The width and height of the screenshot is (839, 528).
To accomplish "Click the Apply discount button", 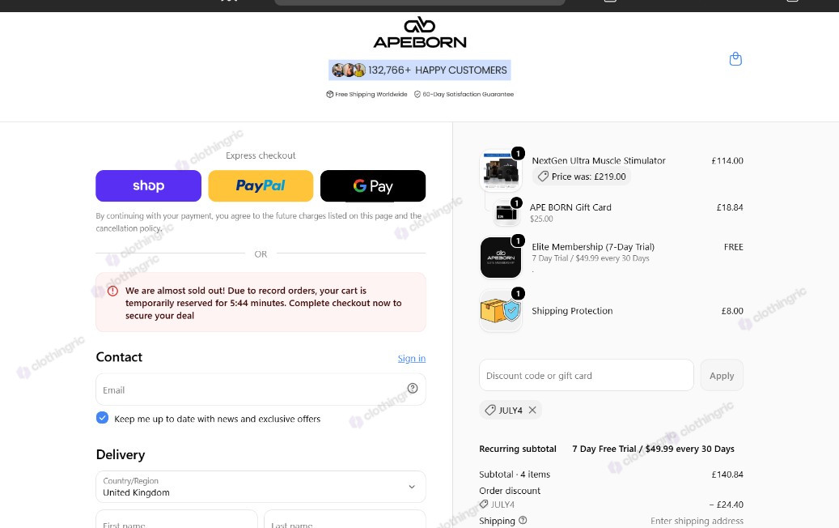I will 722,376.
